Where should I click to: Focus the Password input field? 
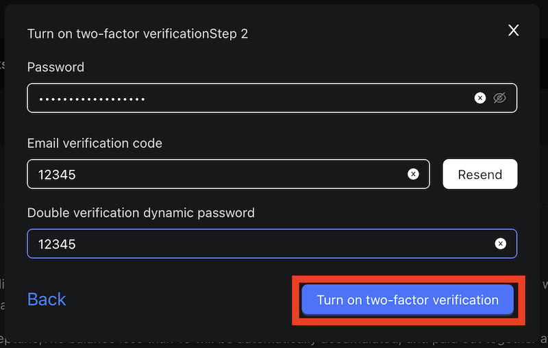(x=274, y=98)
